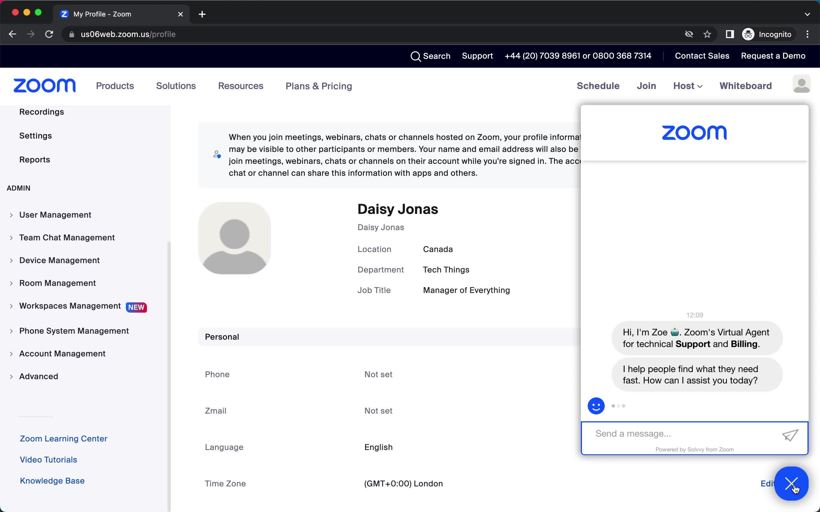Open the tab search dropdown arrow
This screenshot has height=512, width=820.
click(x=807, y=14)
